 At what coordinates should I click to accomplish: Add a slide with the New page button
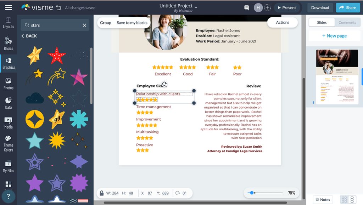pos(334,35)
